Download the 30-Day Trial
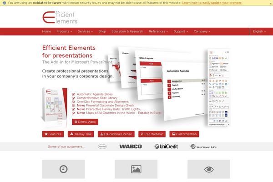Image resolution: width=273 pixels, height=182 pixels. point(81,134)
